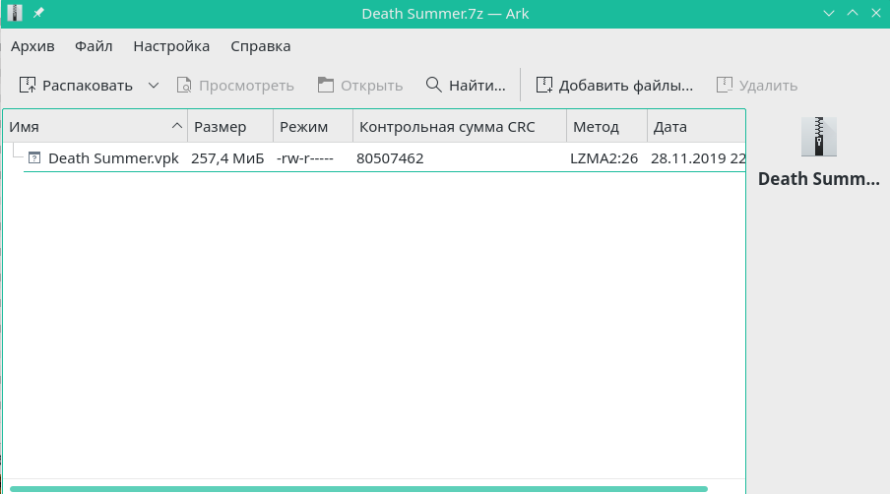Click Добавить файлы toolbar button
This screenshot has width=890, height=494.
[614, 85]
